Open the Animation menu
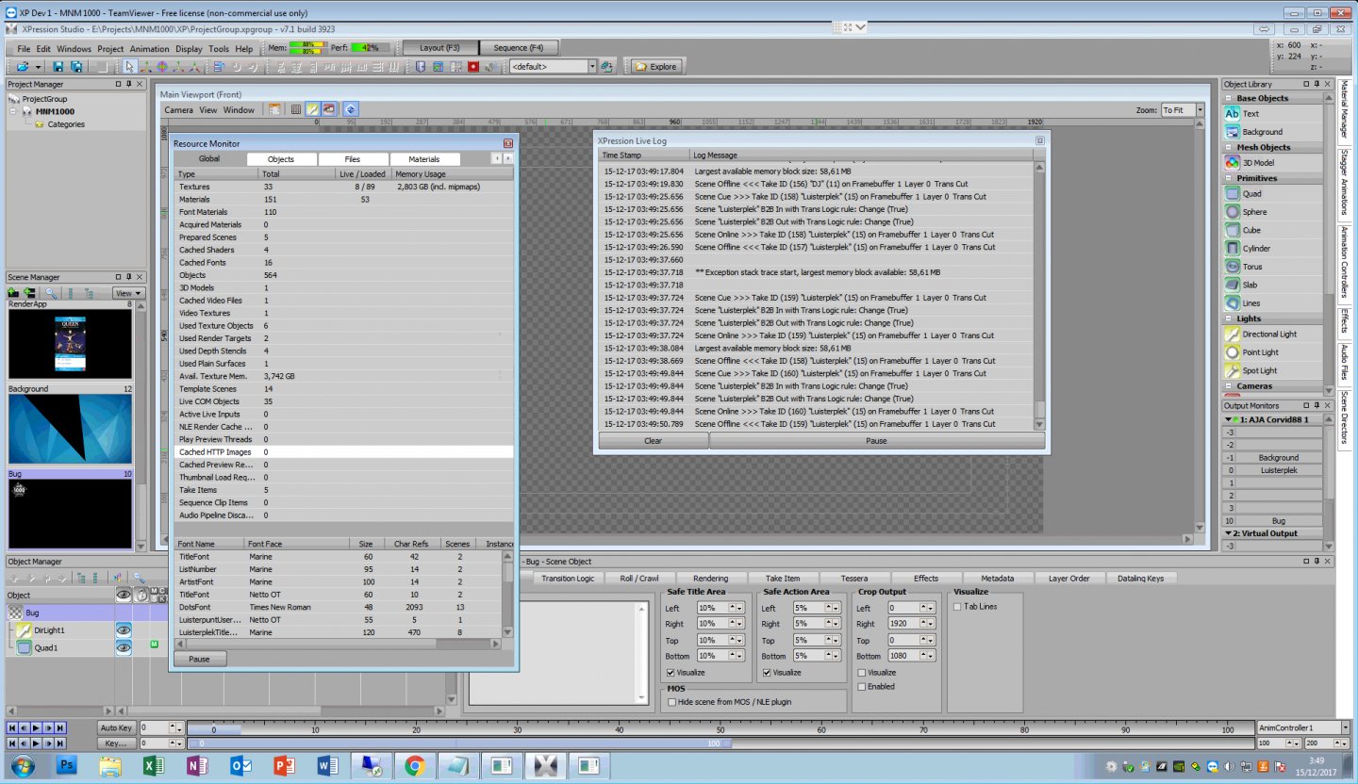1358x784 pixels. tap(149, 49)
